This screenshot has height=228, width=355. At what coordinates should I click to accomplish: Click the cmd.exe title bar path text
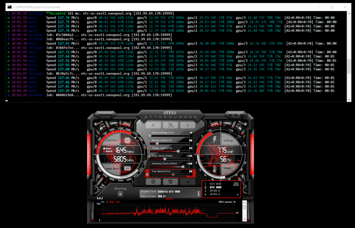36,7
